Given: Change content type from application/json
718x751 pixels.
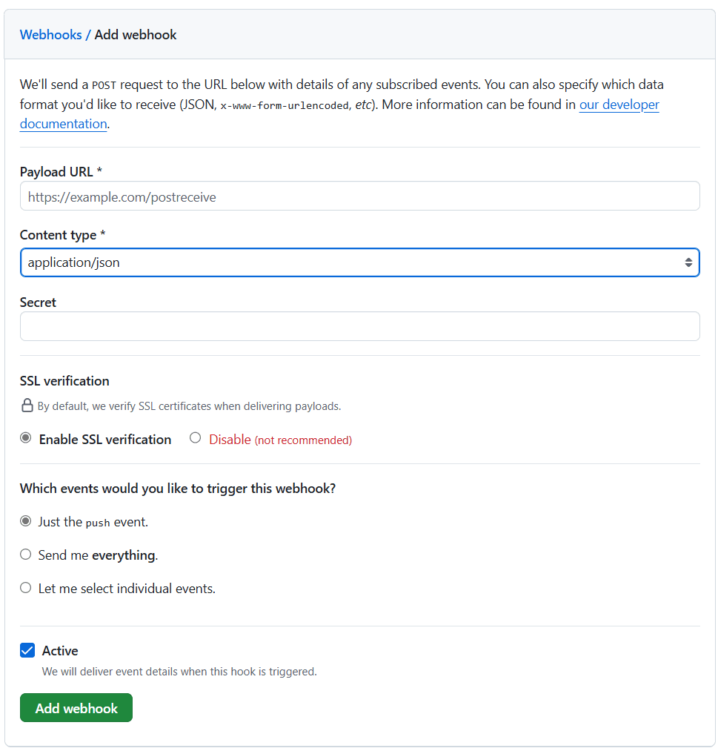Looking at the screenshot, I should (360, 262).
